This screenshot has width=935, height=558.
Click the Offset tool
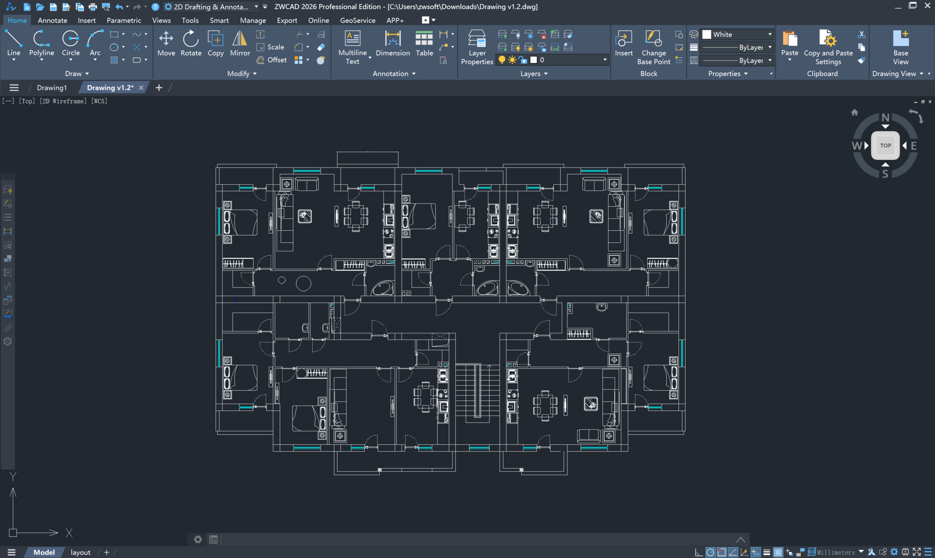pos(272,60)
